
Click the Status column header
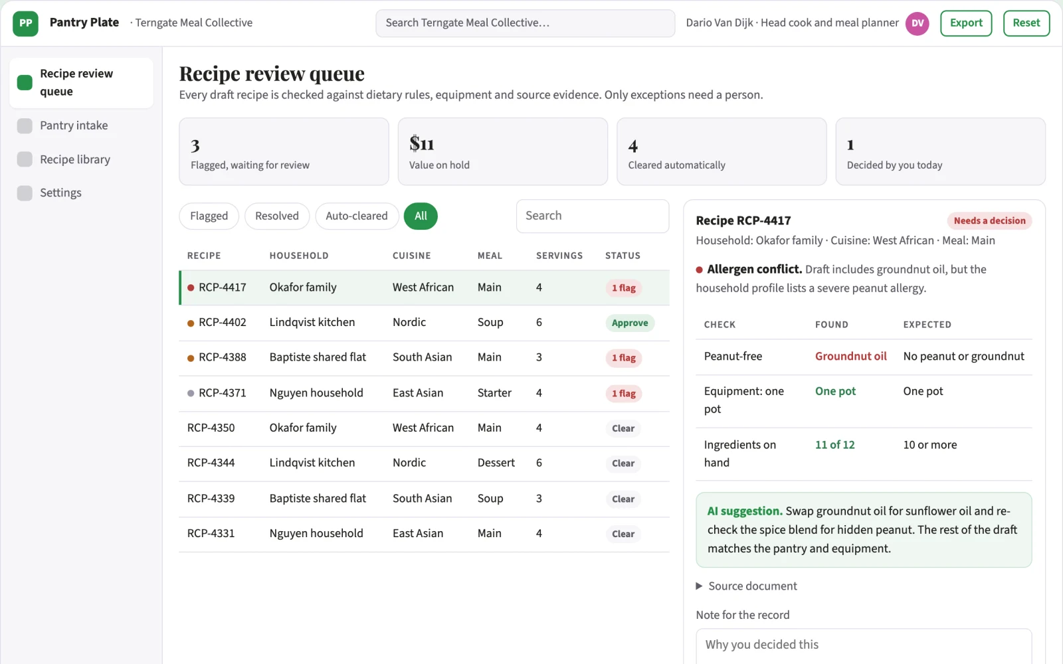tap(623, 256)
